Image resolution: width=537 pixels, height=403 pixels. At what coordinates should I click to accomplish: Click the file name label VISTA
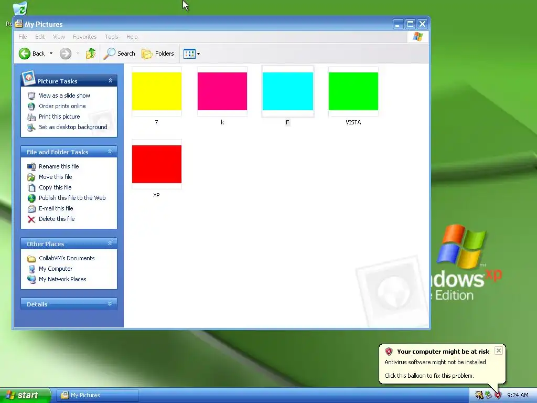tap(353, 122)
